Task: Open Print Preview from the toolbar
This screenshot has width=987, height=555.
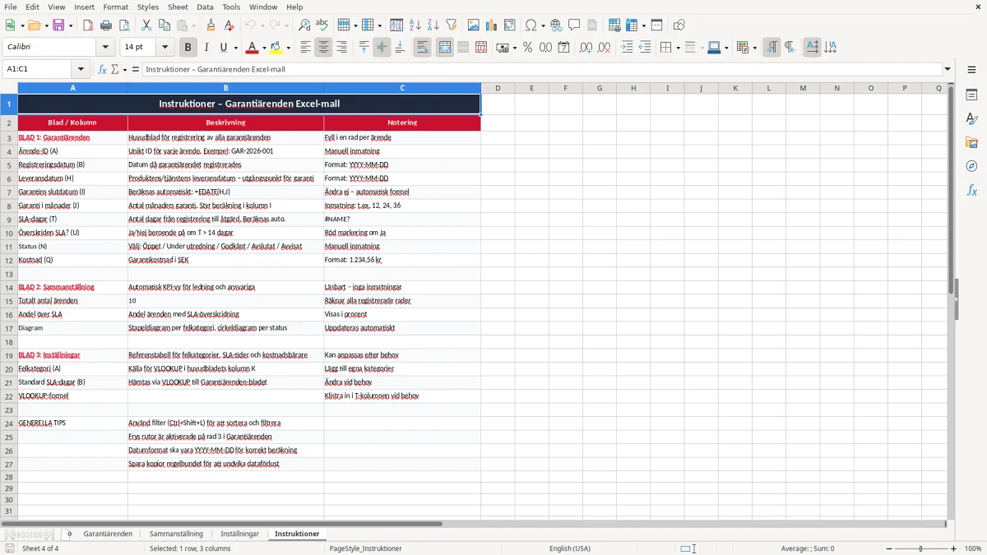Action: coord(124,25)
